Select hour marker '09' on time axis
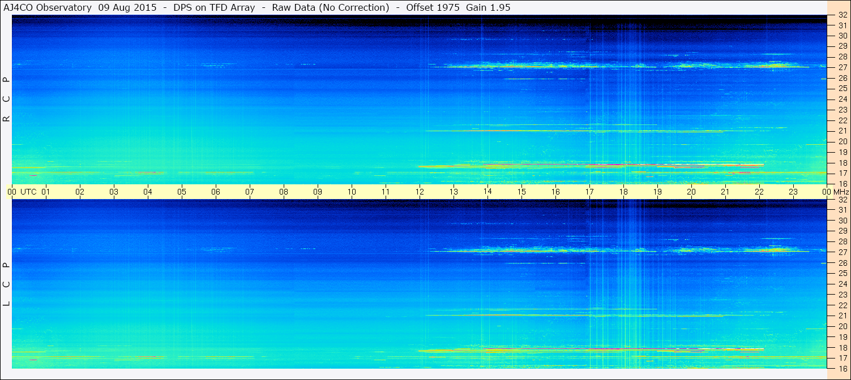The image size is (851, 380). tap(318, 192)
